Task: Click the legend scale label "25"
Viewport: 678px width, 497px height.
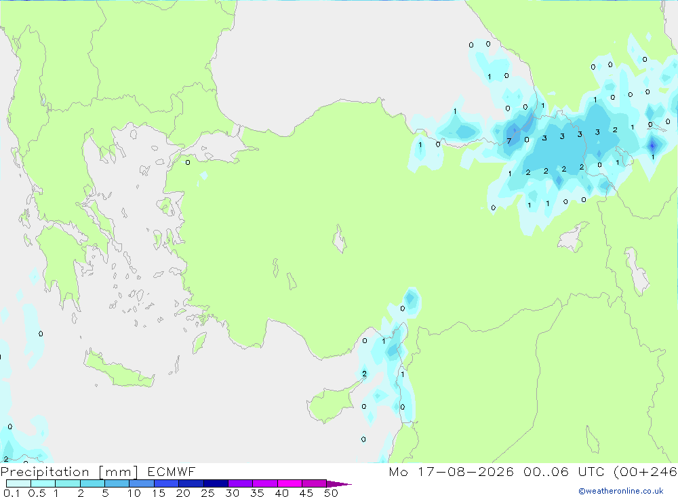Action: point(207,493)
